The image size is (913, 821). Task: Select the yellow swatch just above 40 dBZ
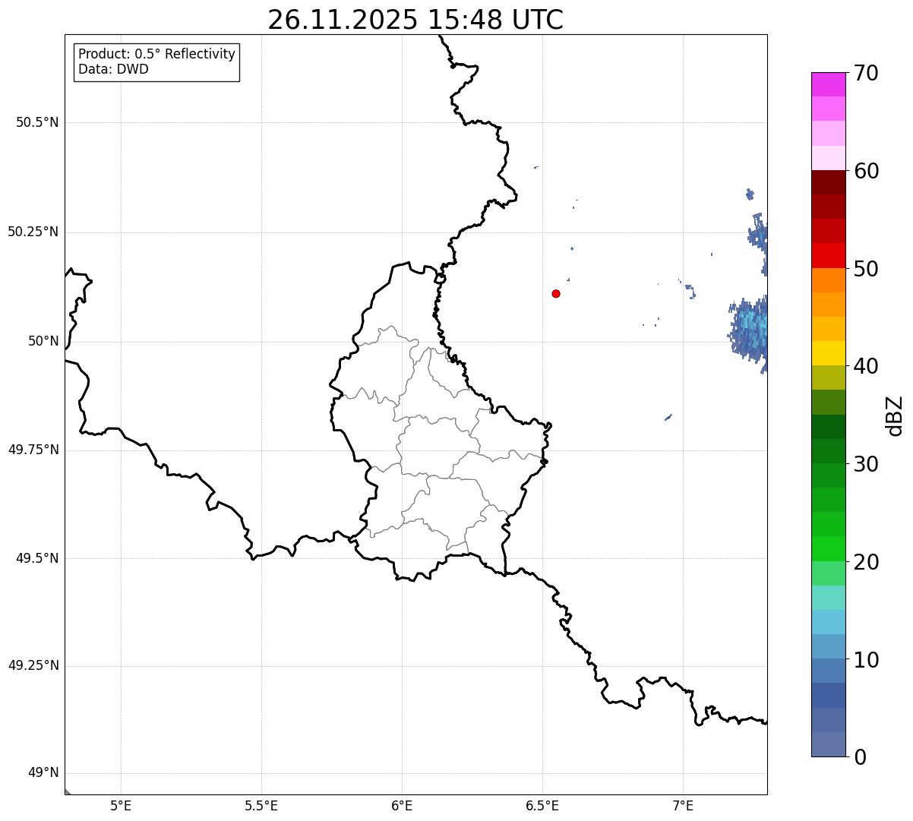point(828,353)
